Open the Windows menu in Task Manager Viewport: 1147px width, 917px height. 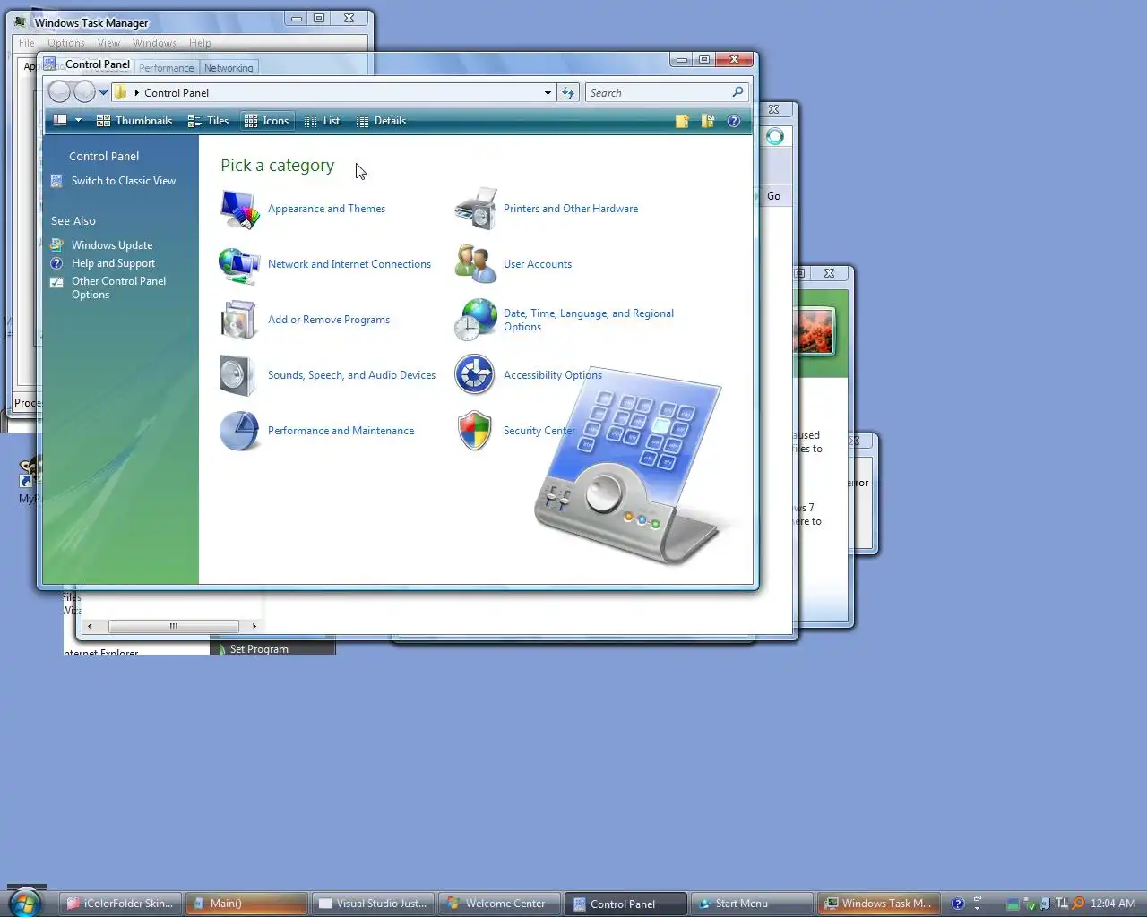click(x=154, y=43)
